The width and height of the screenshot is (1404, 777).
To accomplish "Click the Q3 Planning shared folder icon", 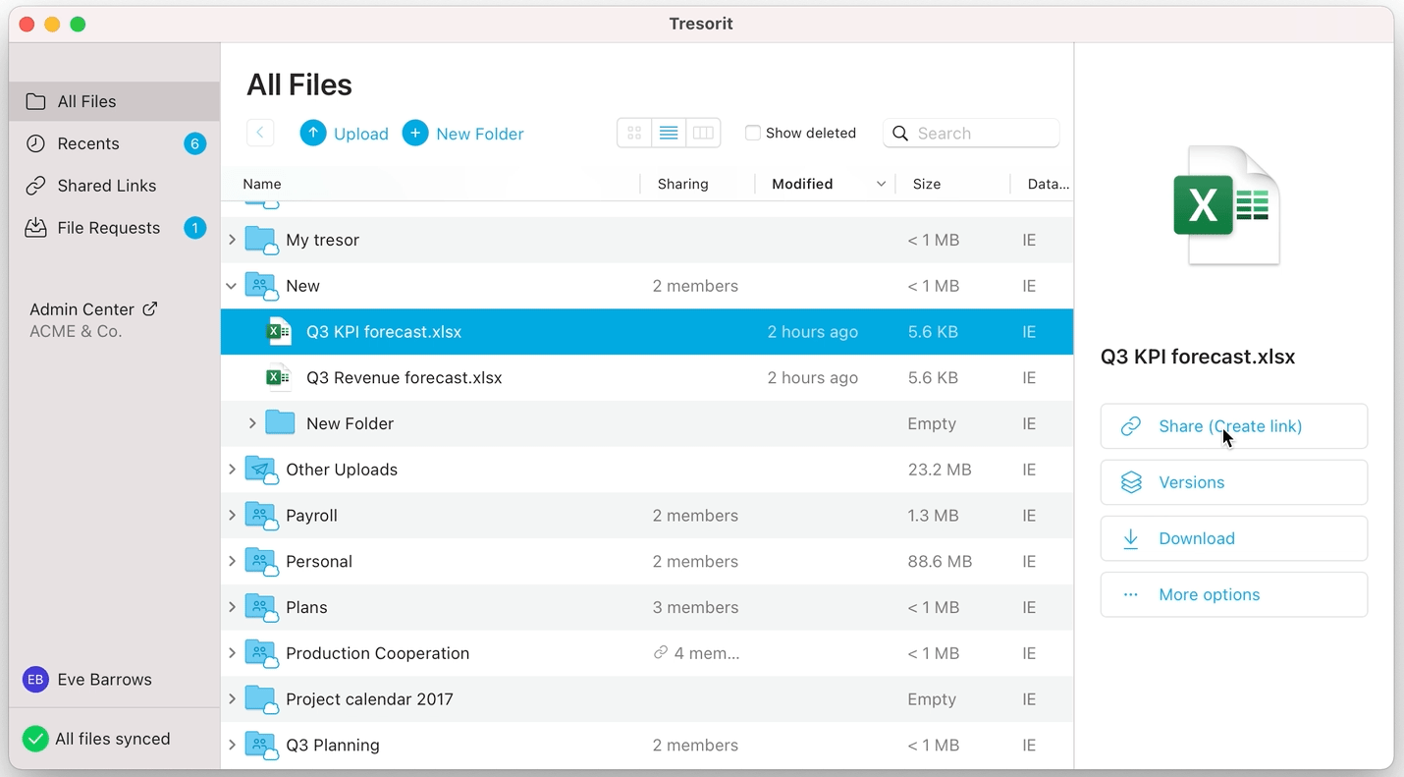I will tap(261, 746).
